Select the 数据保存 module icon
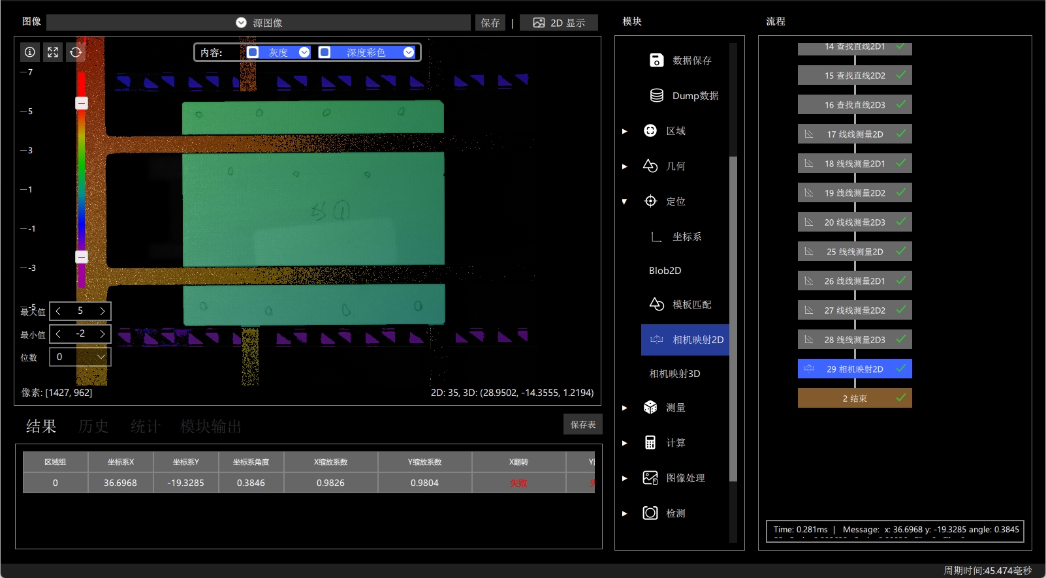Screen dimensions: 1046x578 click(x=657, y=60)
